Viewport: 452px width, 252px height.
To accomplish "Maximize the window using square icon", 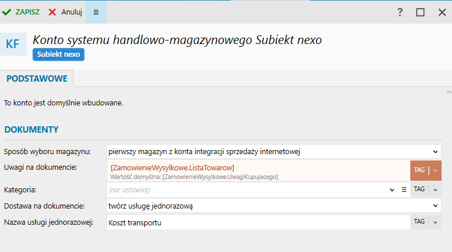I will tap(420, 12).
